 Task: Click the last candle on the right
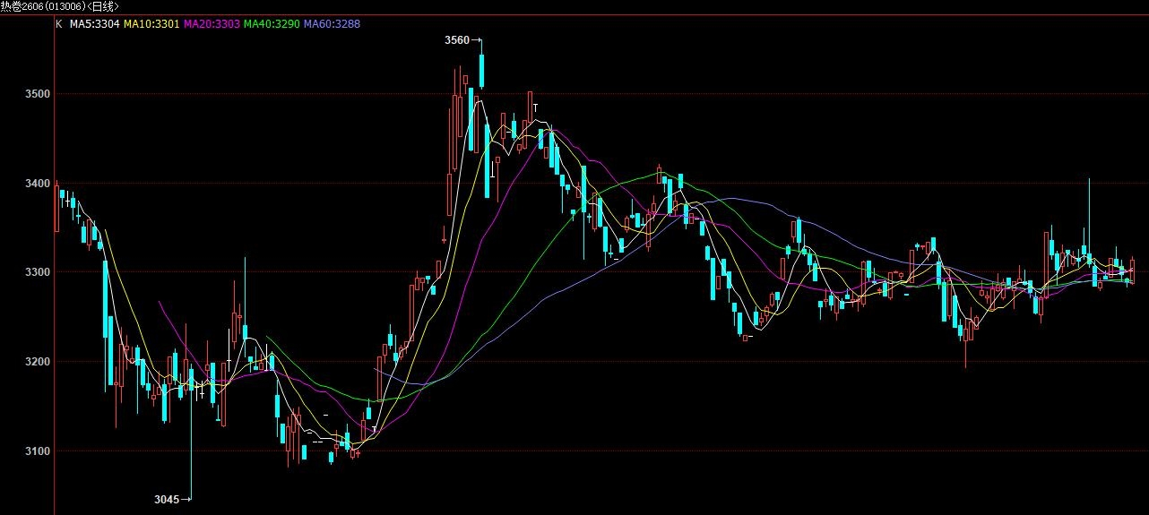1132,270
